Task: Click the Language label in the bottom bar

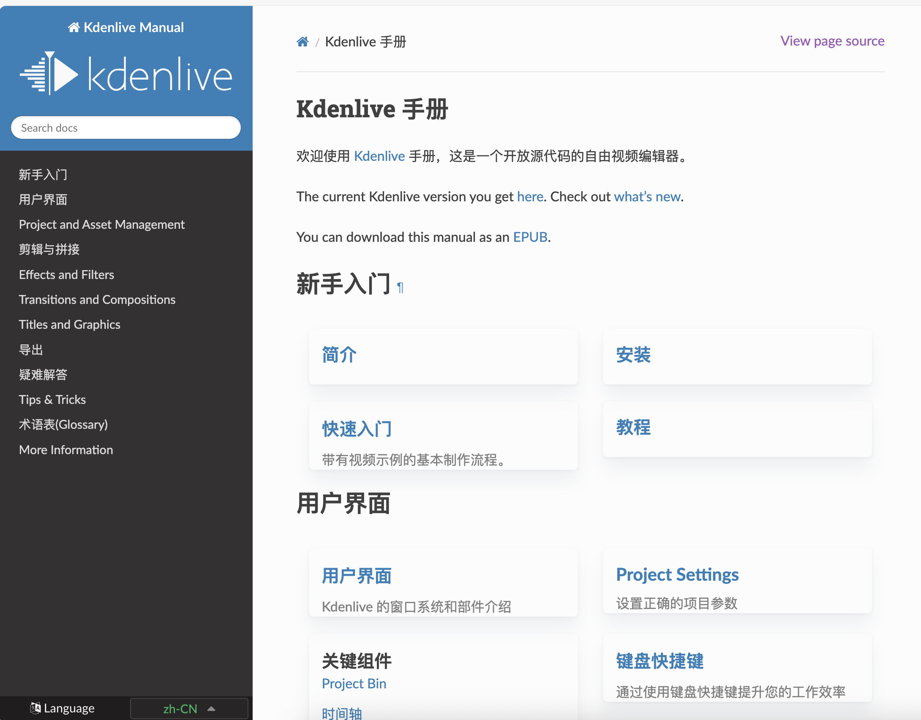Action: (63, 708)
